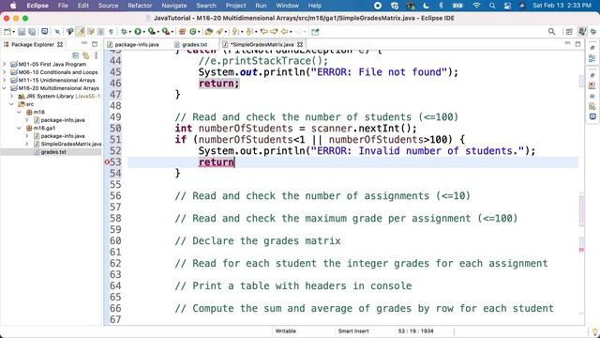Click Previous Annotation toolbar icon

tap(249, 32)
